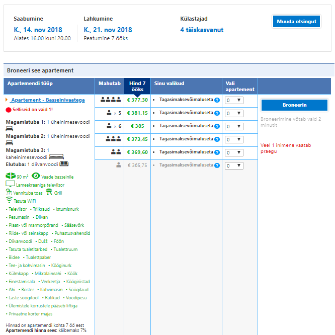Screen dimensions: 335x335
Task: Click the pool view eye icon
Action: pyautogui.click(x=36, y=176)
